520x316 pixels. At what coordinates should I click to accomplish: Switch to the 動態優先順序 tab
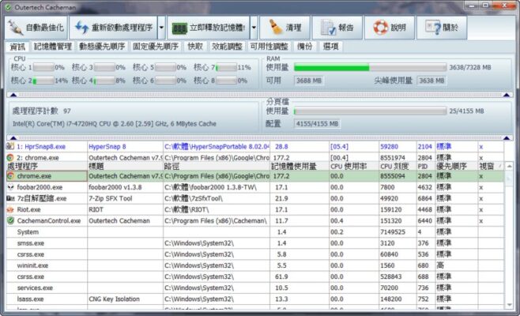(102, 47)
